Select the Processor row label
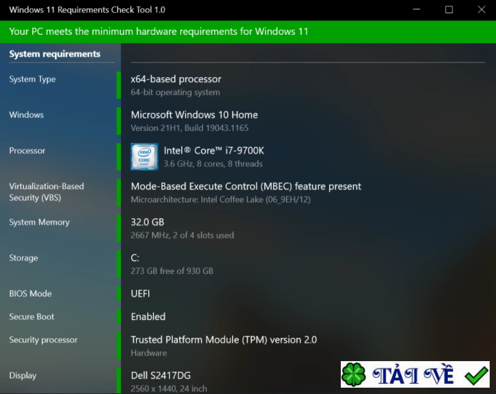Image resolution: width=496 pixels, height=394 pixels. pos(27,151)
